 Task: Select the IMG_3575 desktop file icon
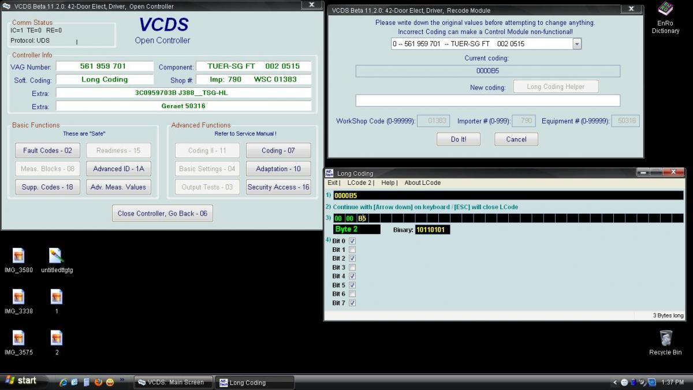click(x=18, y=342)
